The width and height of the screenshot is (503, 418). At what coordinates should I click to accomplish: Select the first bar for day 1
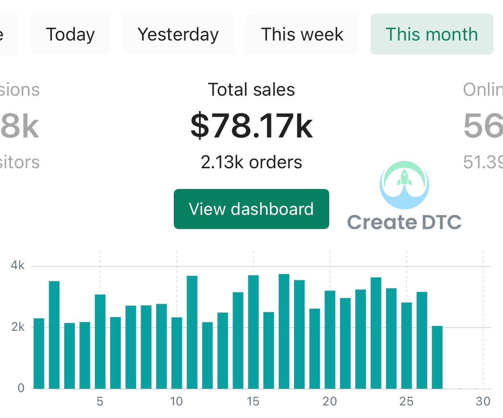pyautogui.click(x=39, y=354)
